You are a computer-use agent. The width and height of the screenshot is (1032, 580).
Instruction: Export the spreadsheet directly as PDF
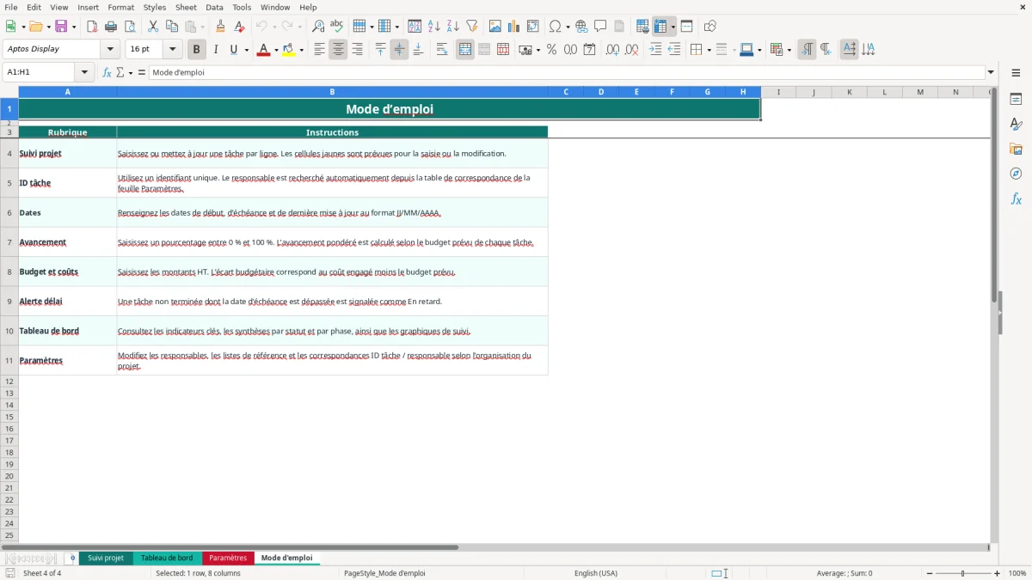[x=92, y=27]
